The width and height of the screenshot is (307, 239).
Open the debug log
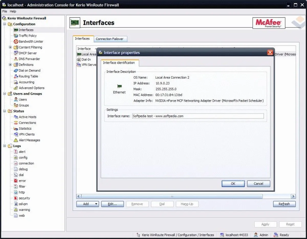coord(23,169)
